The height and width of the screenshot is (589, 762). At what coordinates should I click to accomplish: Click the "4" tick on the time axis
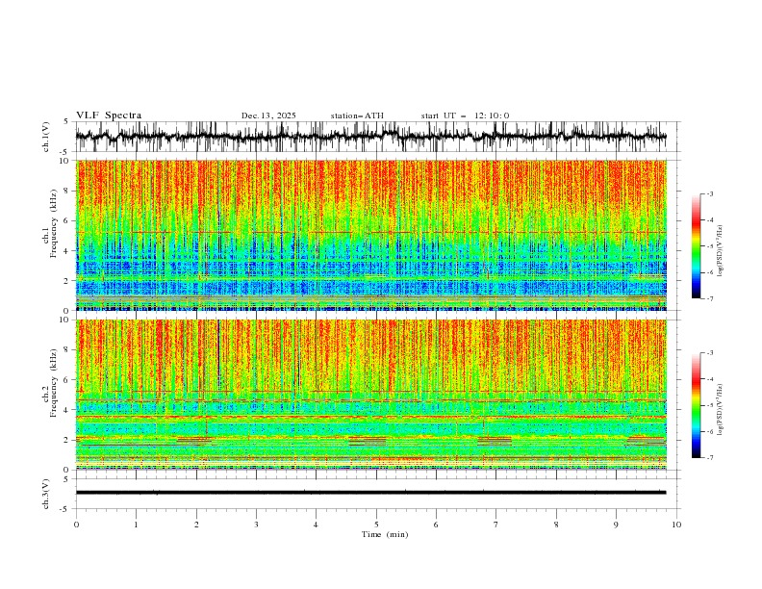pos(316,525)
